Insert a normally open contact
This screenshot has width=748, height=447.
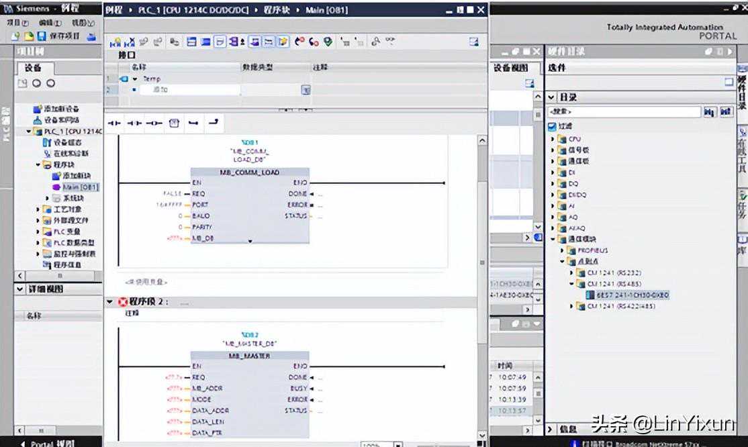[x=114, y=123]
